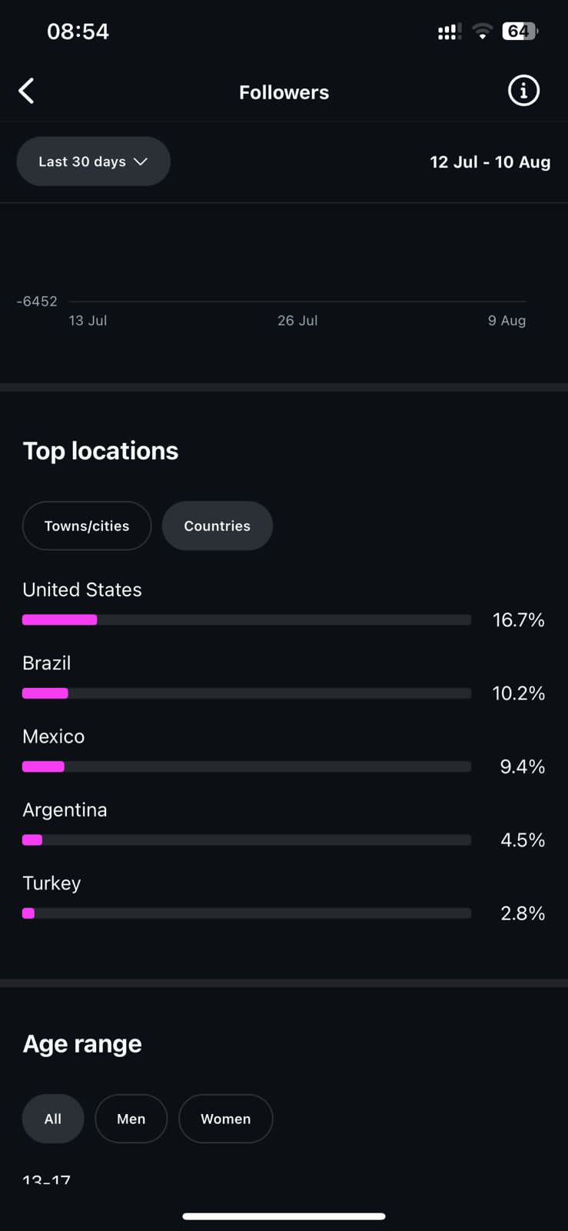Tap the back arrow icon
The image size is (568, 1231).
point(27,91)
